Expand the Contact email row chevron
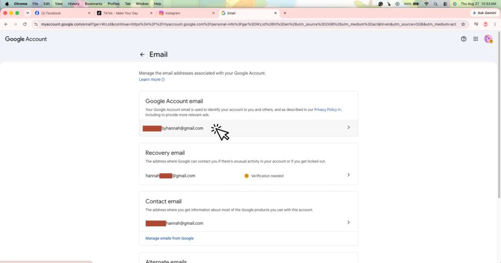This screenshot has width=501, height=263. (x=348, y=222)
